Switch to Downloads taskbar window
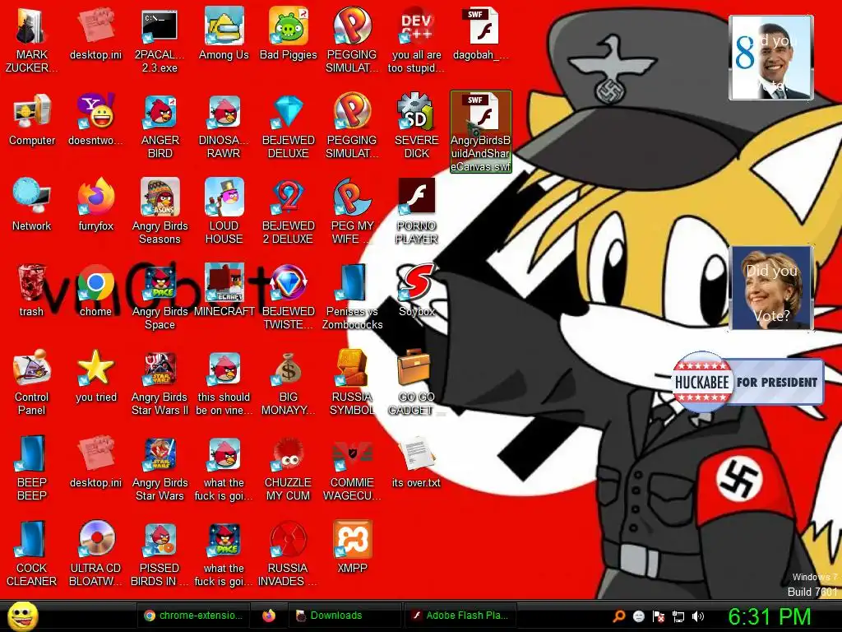Screen dimensions: 842x632 coord(345,616)
